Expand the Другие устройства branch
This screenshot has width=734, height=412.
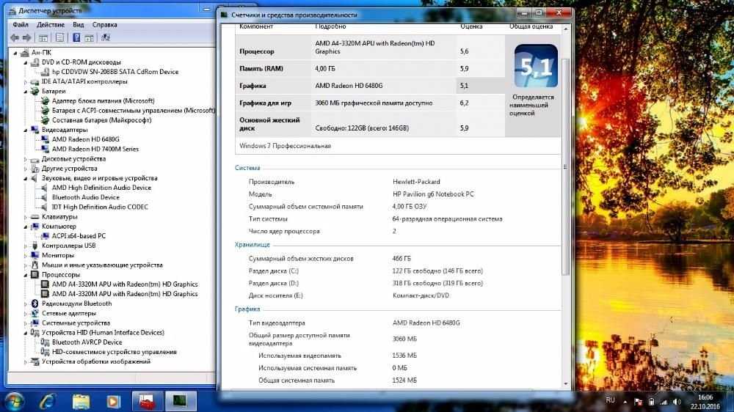pyautogui.click(x=26, y=169)
